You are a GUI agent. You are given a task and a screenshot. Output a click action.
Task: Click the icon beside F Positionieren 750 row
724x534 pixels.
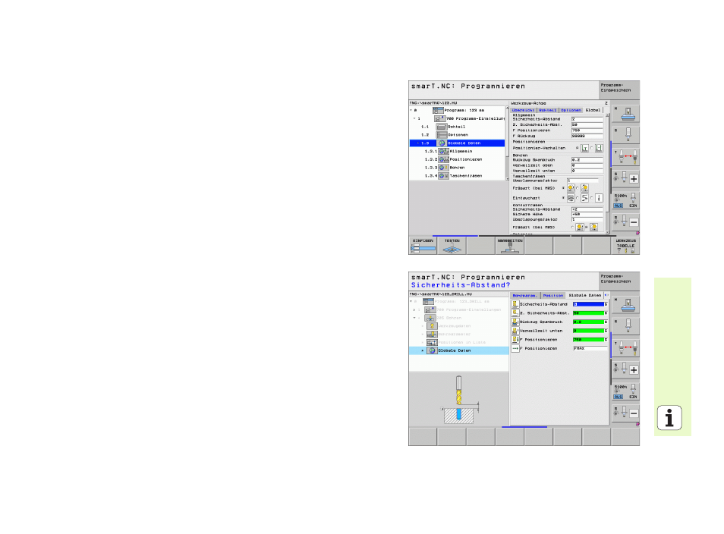click(515, 339)
